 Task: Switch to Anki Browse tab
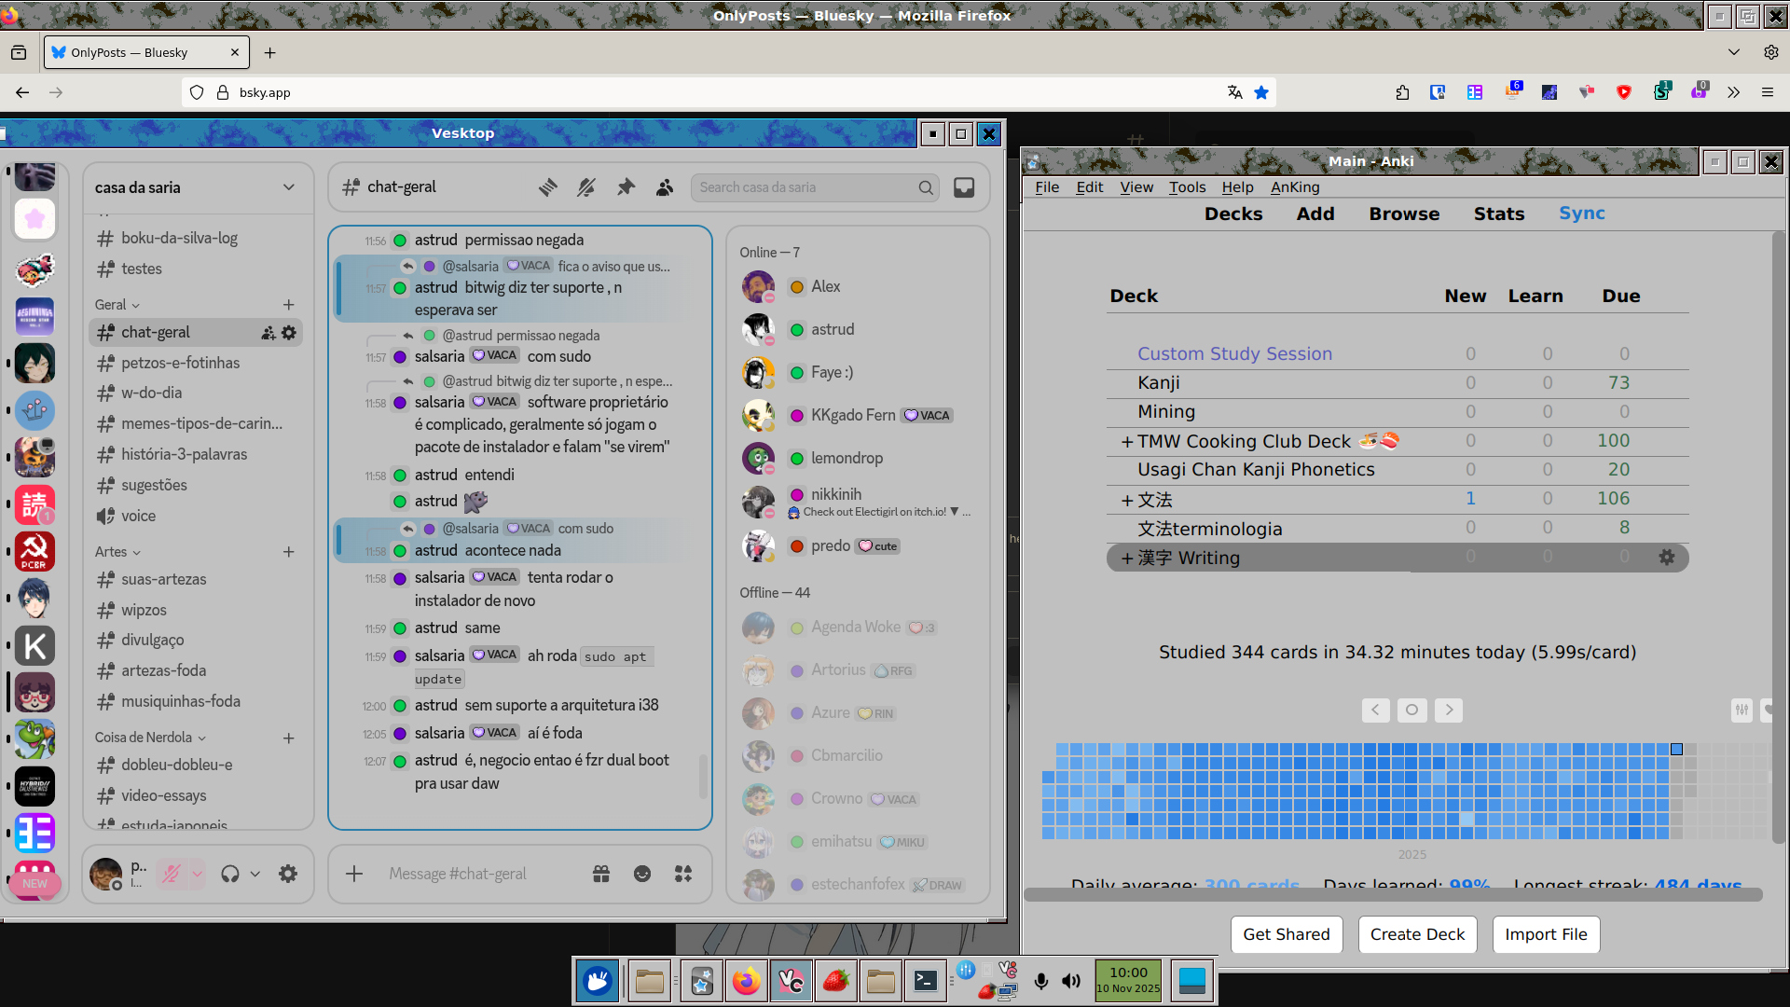[1403, 214]
